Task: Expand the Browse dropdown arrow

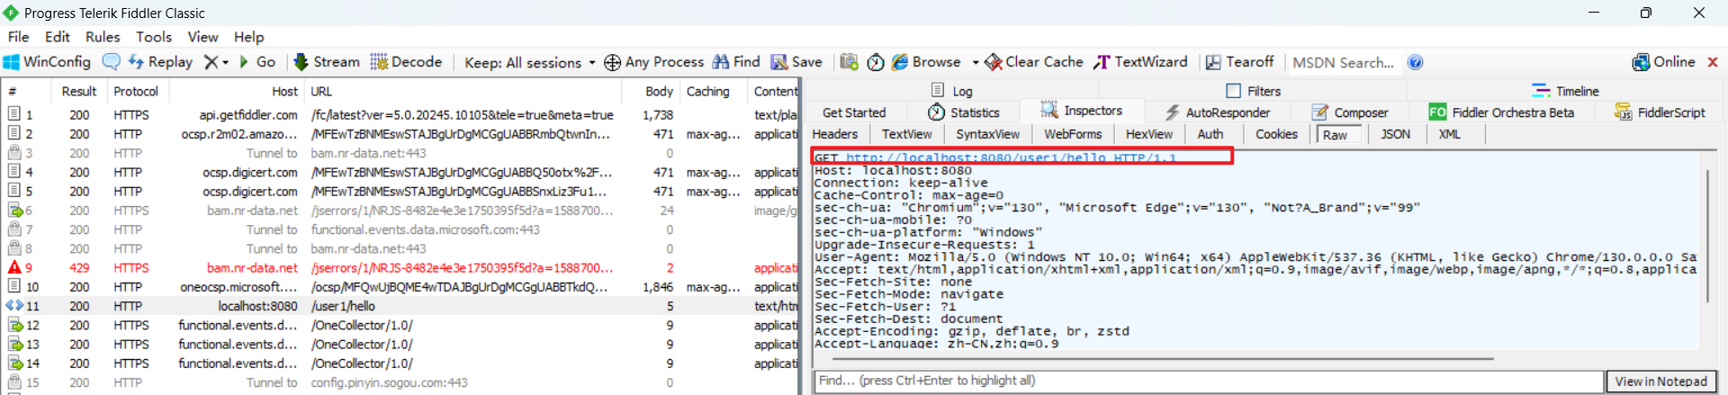Action: [x=976, y=63]
